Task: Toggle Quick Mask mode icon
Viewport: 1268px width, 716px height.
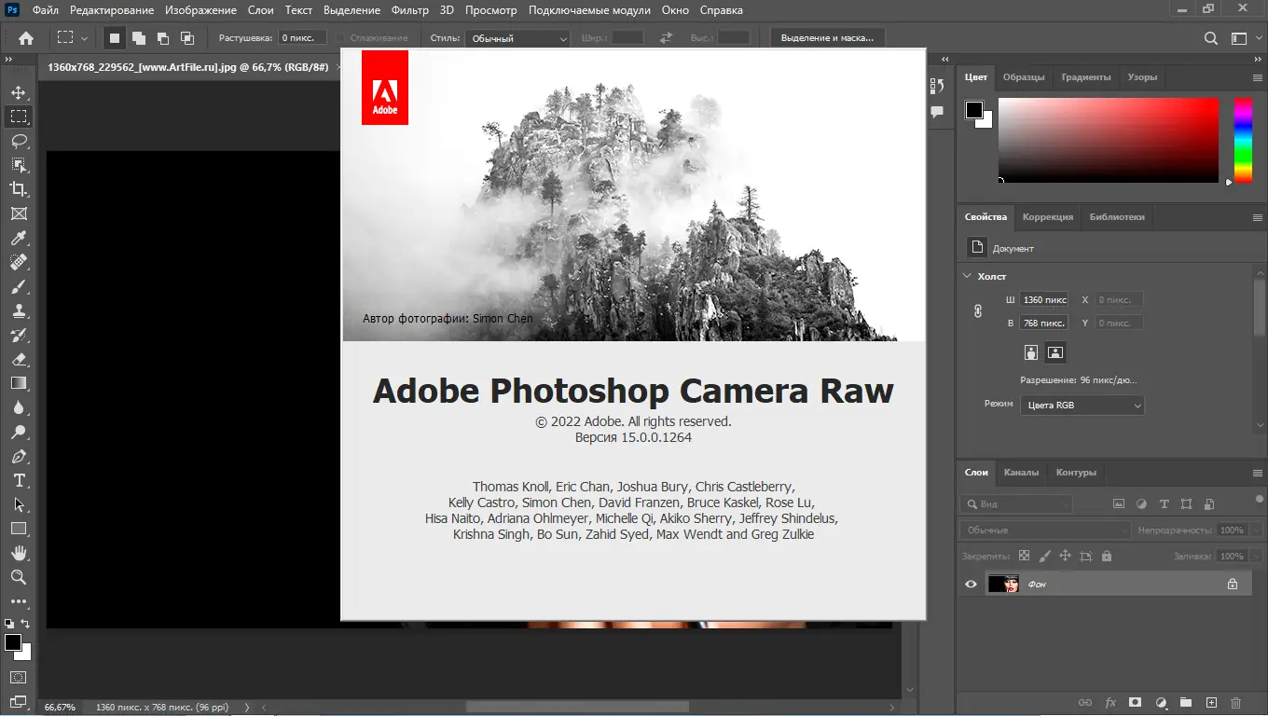Action: point(19,677)
